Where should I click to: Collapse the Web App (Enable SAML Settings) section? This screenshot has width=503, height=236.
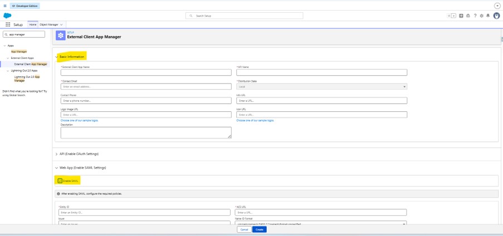[x=57, y=168]
